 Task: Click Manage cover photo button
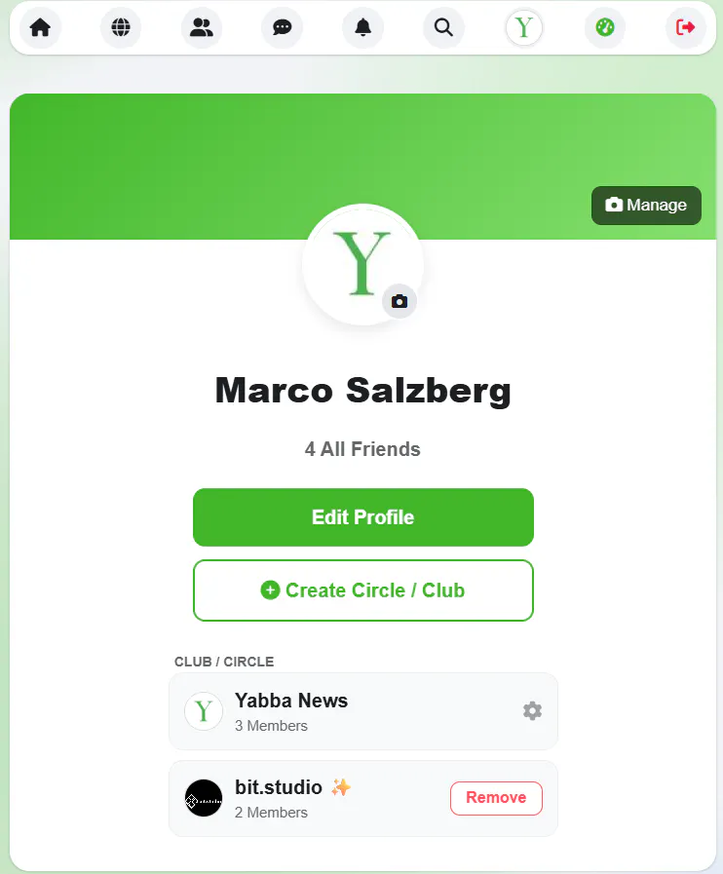pos(646,206)
